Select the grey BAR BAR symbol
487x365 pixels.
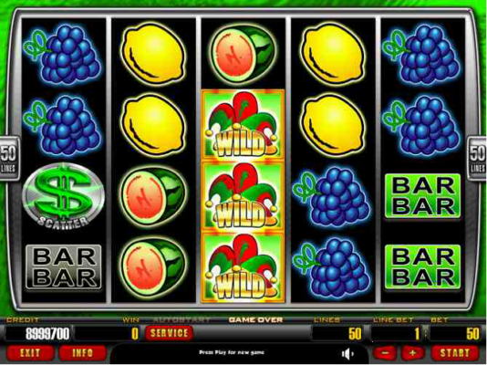63,267
